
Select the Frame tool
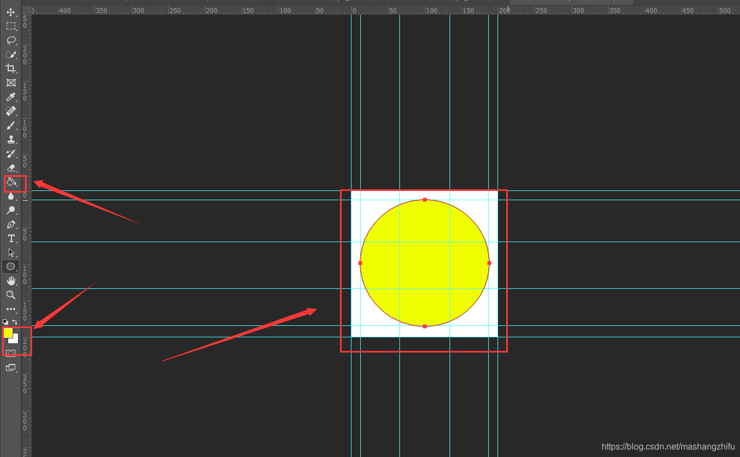point(10,83)
